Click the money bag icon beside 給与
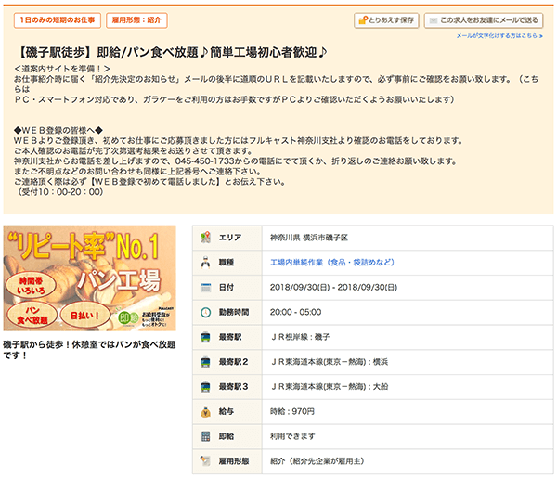The image size is (557, 478). point(205,411)
